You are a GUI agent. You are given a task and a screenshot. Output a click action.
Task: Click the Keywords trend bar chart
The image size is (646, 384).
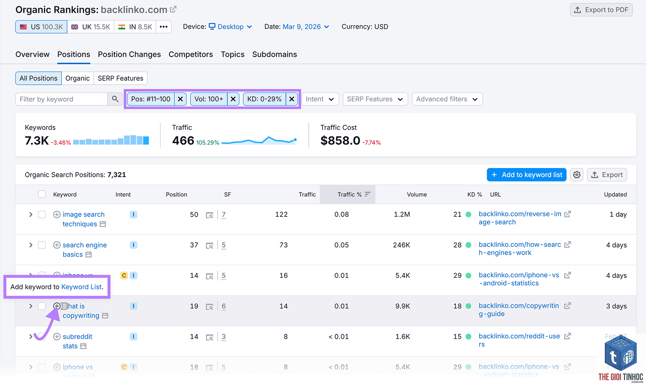pyautogui.click(x=111, y=140)
